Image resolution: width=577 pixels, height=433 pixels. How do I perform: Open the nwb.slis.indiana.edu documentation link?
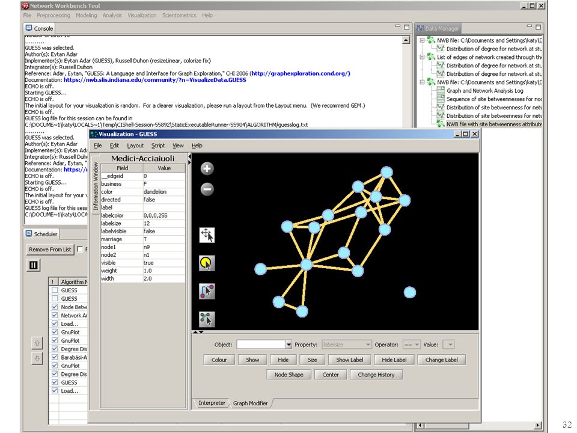[x=155, y=79]
